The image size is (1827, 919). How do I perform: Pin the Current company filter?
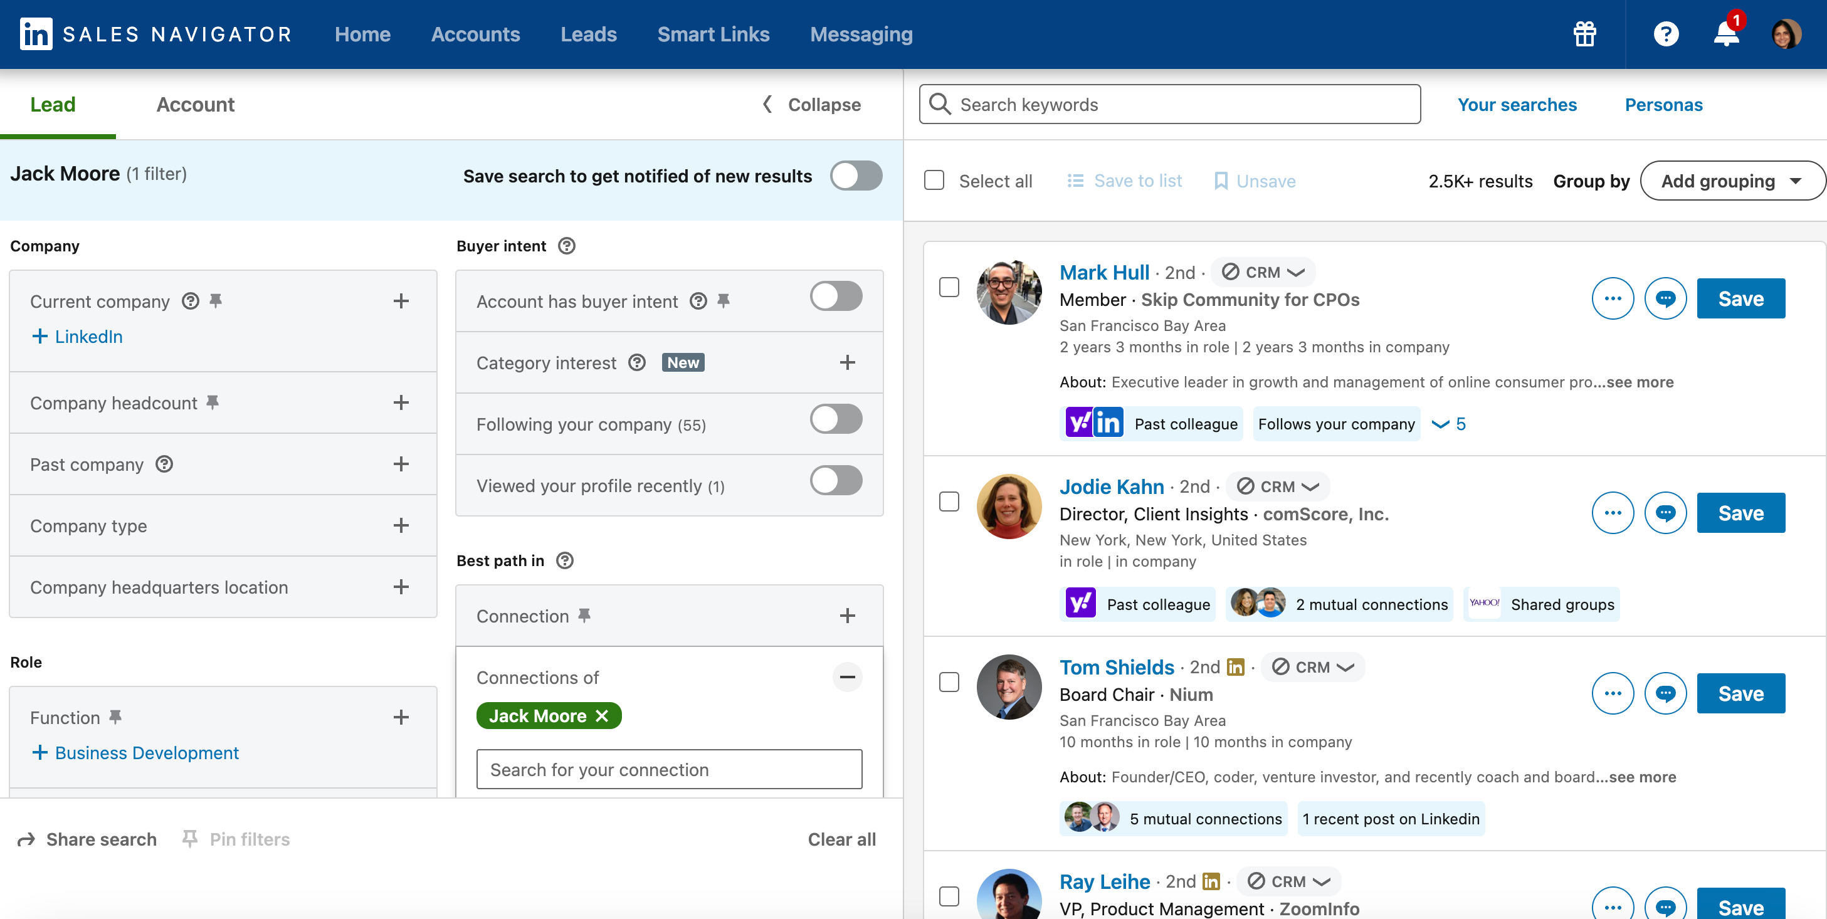216,302
